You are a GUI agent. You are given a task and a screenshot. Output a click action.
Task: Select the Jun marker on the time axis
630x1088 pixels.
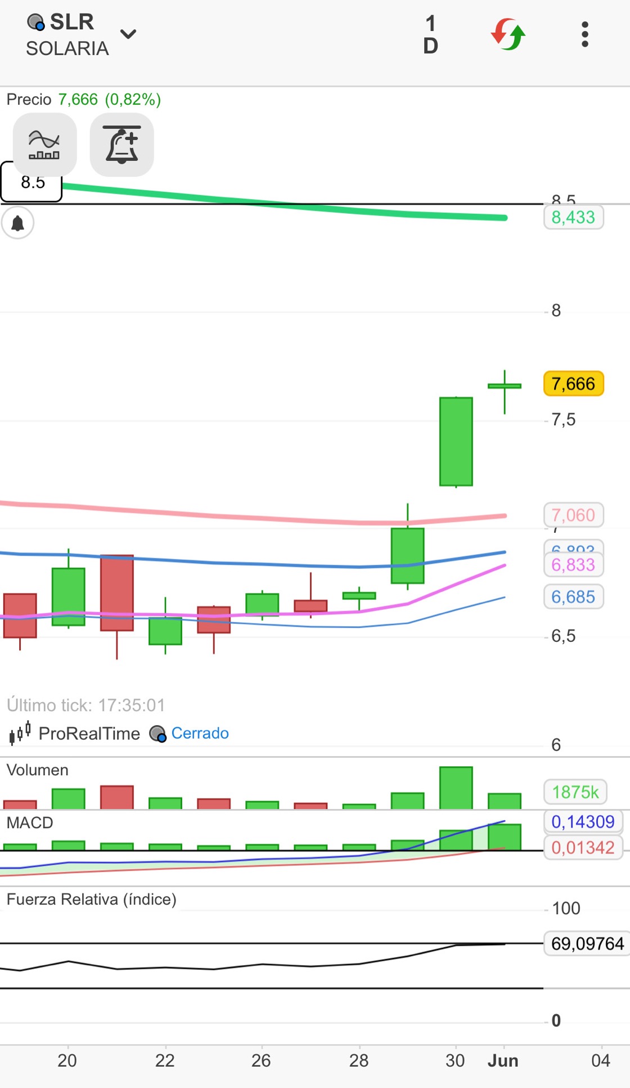(503, 1061)
